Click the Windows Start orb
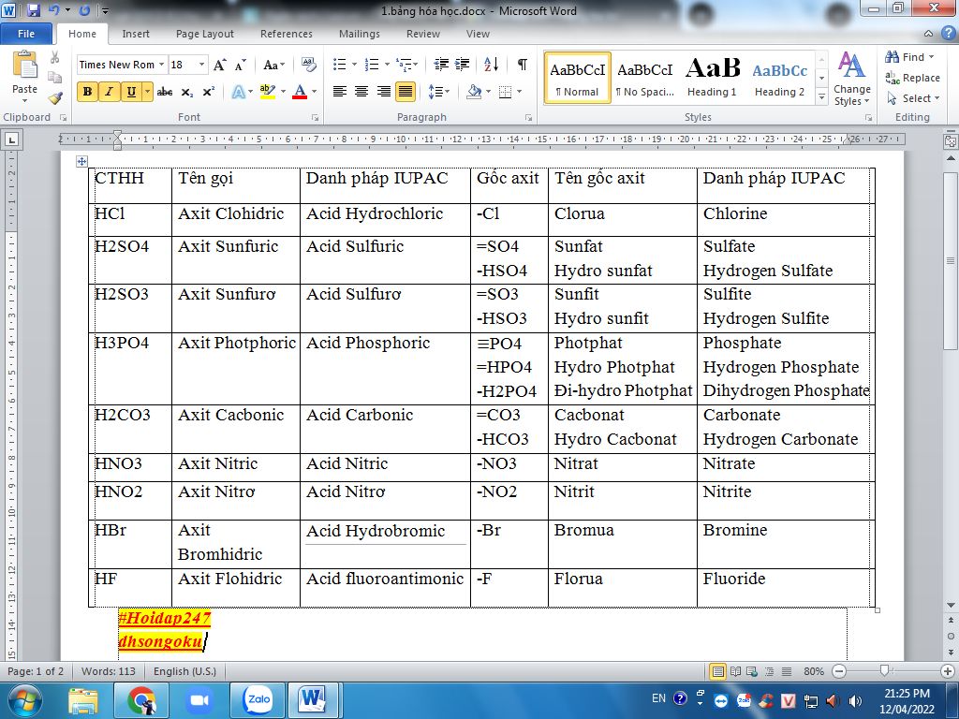 click(24, 700)
